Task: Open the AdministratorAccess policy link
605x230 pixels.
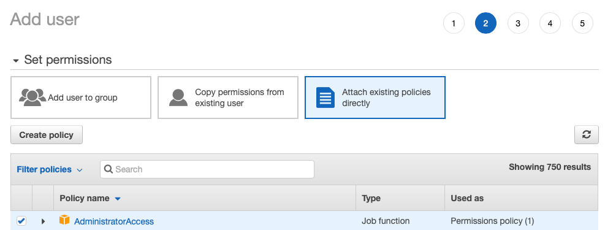Action: (114, 221)
